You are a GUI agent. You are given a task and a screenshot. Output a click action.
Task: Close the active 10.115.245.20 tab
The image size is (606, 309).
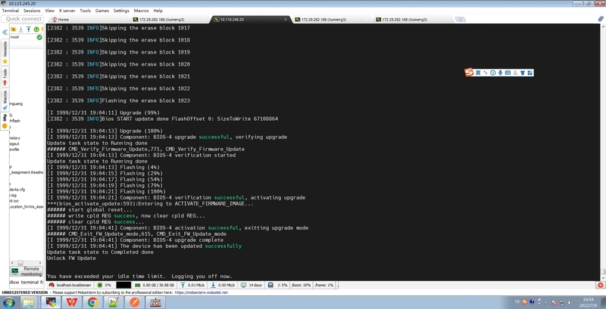pyautogui.click(x=286, y=19)
